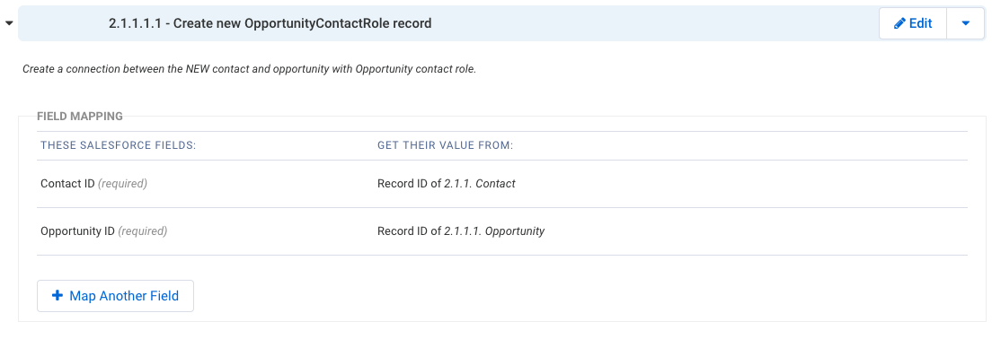Click Record ID of 2.1.1. Contact value
Screen dimensions: 992x339
[446, 184]
